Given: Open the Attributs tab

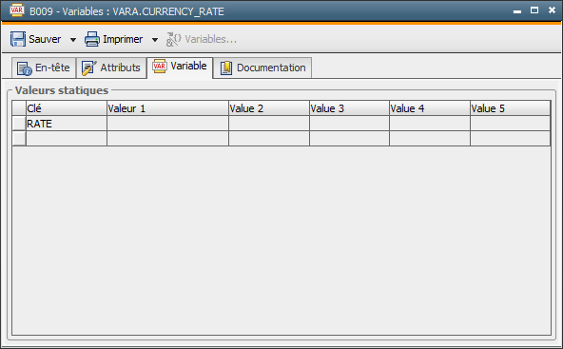Looking at the screenshot, I should (x=111, y=68).
